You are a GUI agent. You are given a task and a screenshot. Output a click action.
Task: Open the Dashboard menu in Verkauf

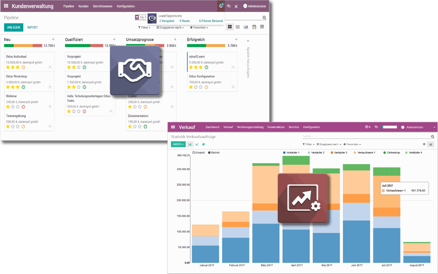(x=212, y=127)
